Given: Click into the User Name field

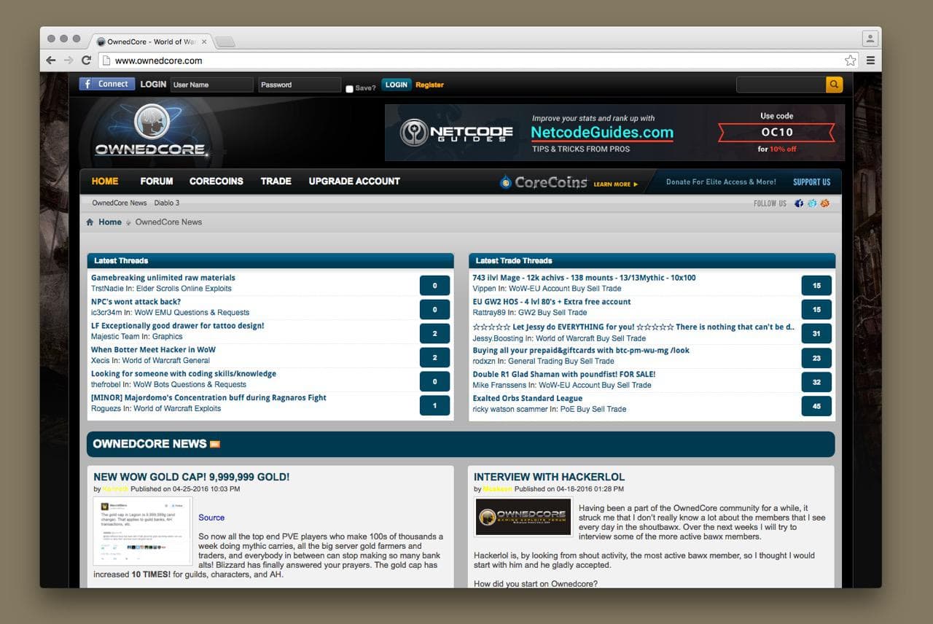Looking at the screenshot, I should click(211, 85).
